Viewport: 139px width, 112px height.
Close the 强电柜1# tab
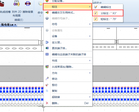tap(15, 25)
